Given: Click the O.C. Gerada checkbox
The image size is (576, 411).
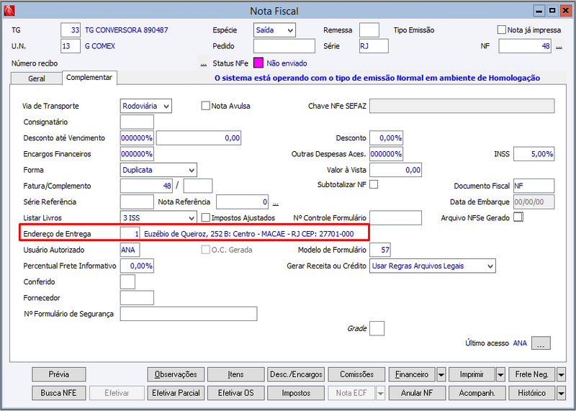Looking at the screenshot, I should click(205, 250).
